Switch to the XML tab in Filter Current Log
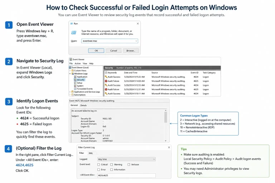The width and height of the screenshot is (275, 183). point(91,153)
